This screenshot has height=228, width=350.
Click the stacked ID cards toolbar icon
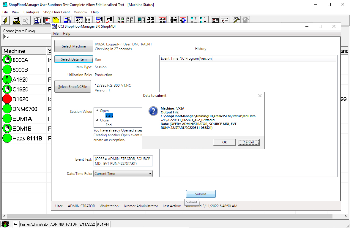225,20
